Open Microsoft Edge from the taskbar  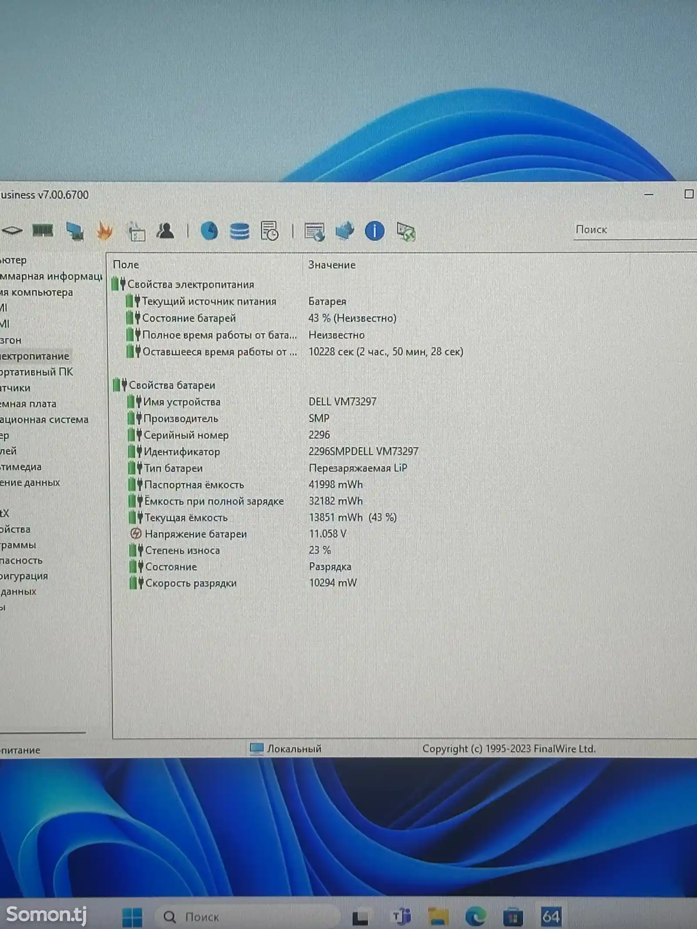(476, 917)
